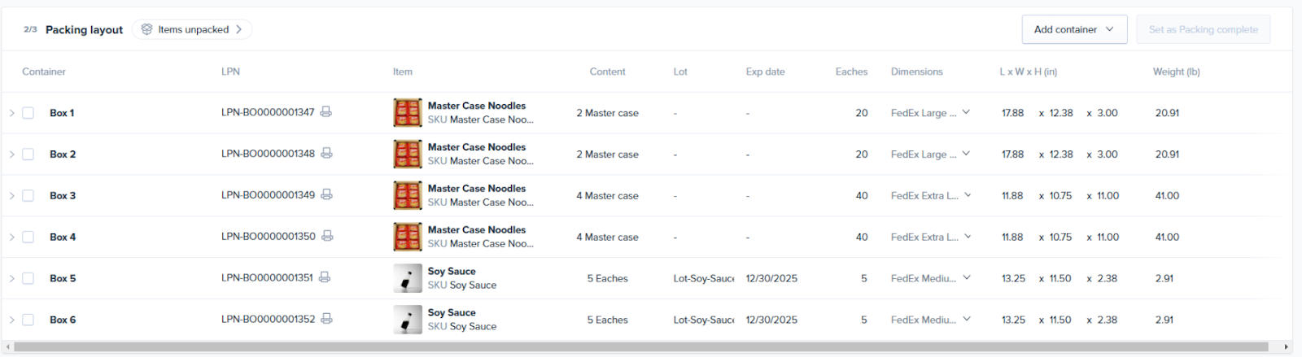This screenshot has height=357, width=1302.
Task: Click the Weight (lb) column header
Action: [1176, 72]
